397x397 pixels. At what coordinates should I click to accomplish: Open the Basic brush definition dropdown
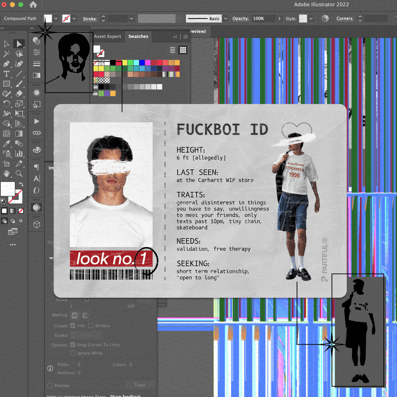tap(226, 19)
